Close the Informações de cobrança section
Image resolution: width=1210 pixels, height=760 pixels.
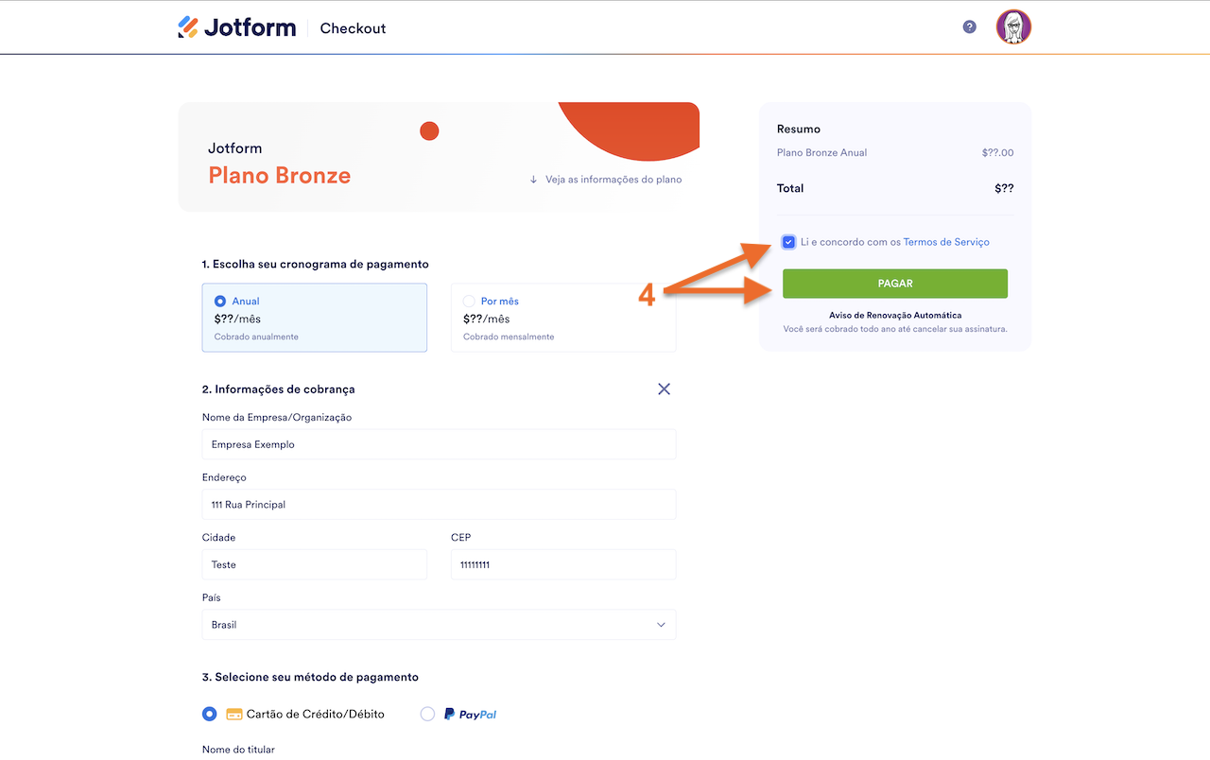click(x=664, y=389)
